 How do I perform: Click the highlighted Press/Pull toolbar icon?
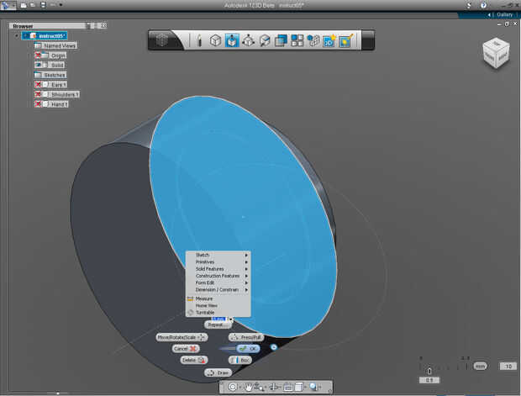click(232, 40)
